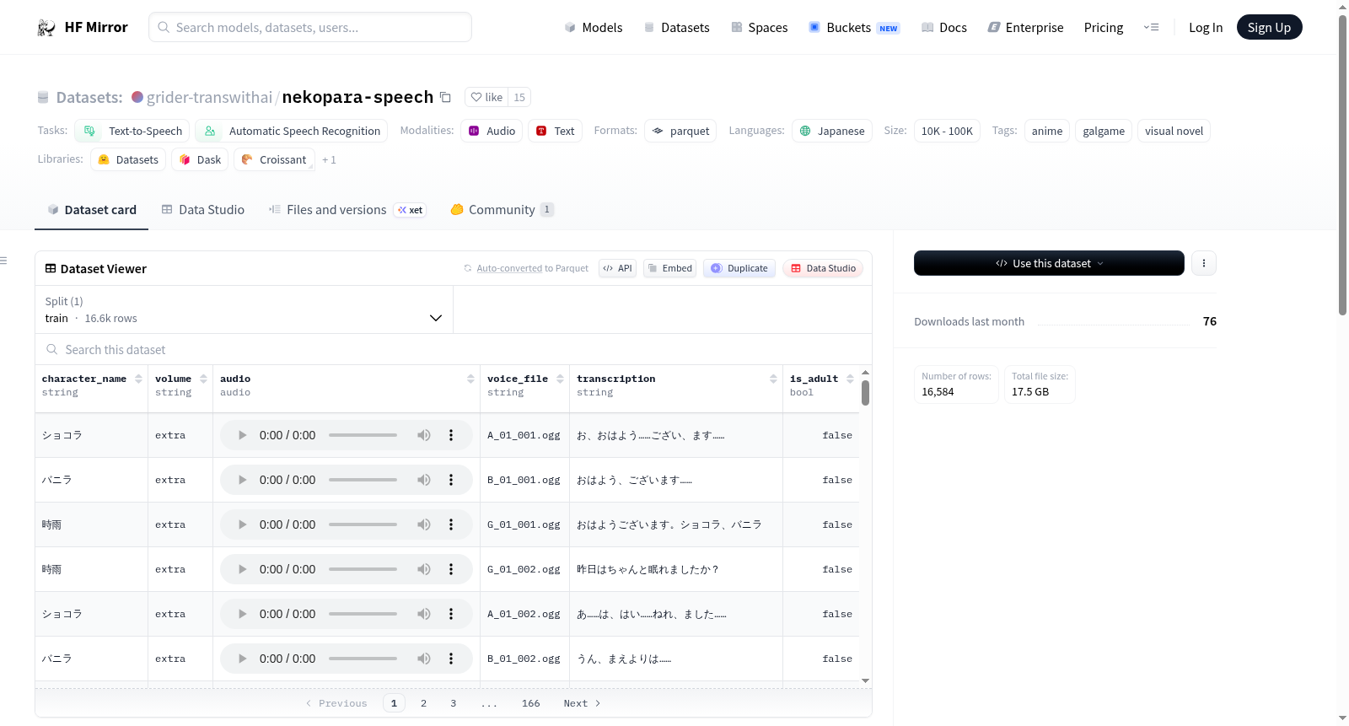Image resolution: width=1349 pixels, height=726 pixels.
Task: Sort by audio column
Action: tap(470, 379)
